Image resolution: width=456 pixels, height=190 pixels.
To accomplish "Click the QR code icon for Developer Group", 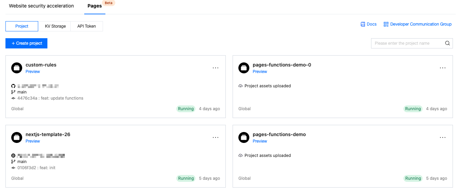I will (386, 24).
